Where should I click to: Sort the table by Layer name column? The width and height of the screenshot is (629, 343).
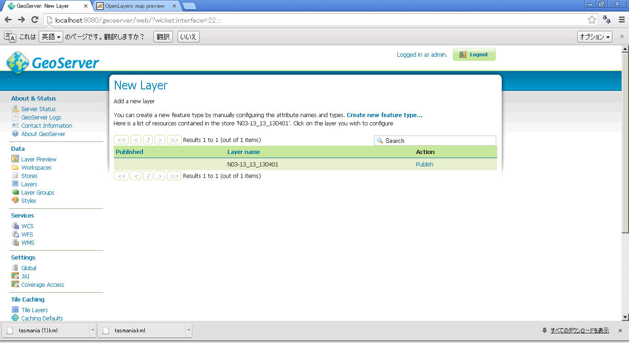point(243,152)
